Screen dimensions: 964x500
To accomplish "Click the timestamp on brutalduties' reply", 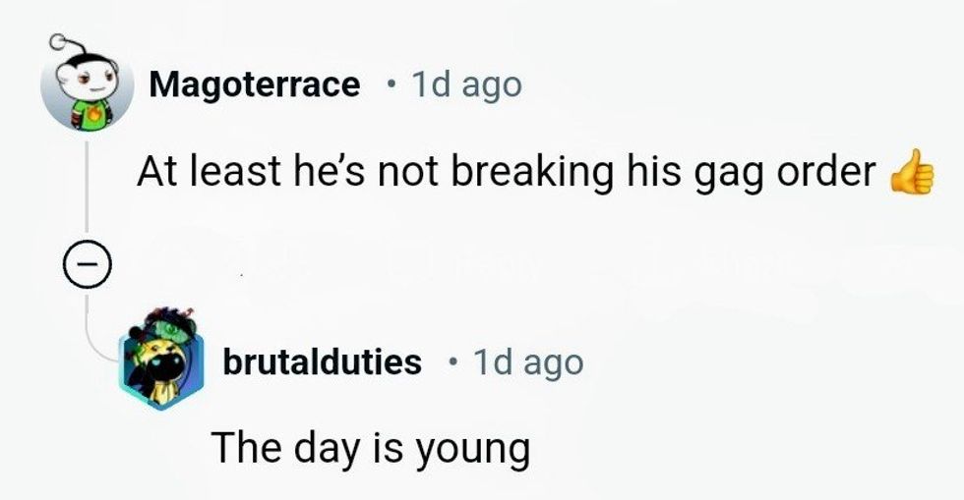I will click(x=528, y=362).
